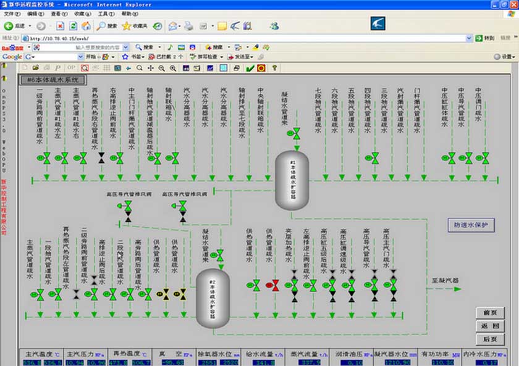Click the yellow question mark help icon
The image size is (519, 366).
[274, 67]
